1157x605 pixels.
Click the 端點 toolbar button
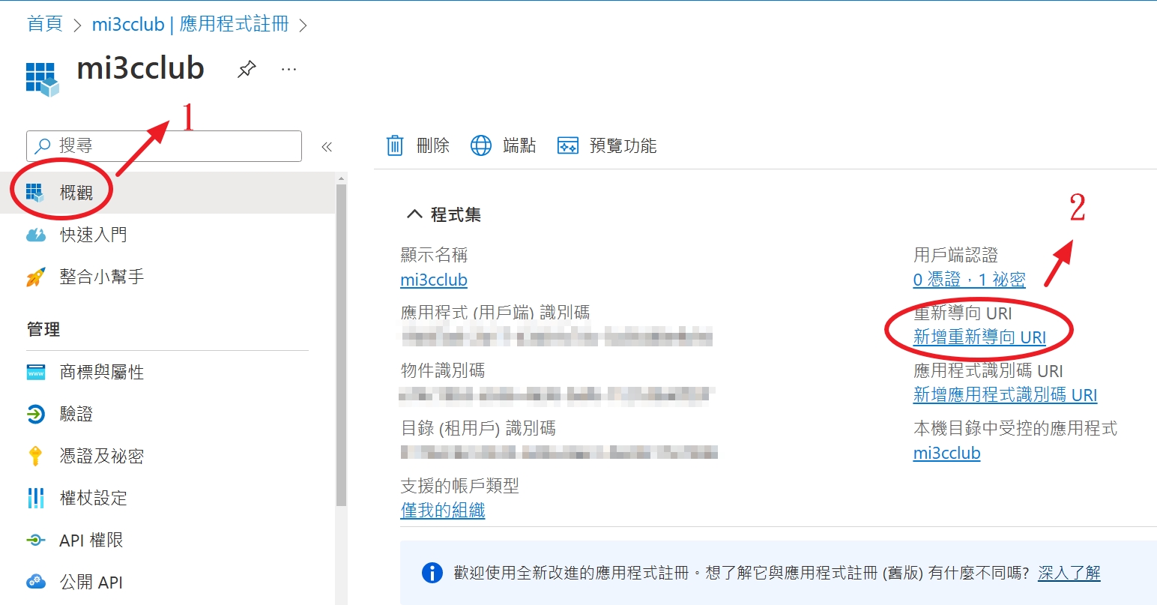tap(503, 145)
